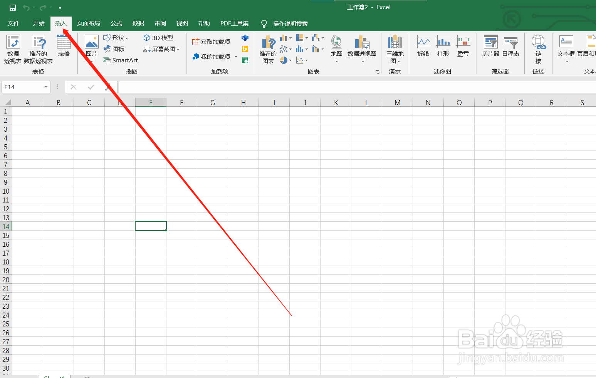Click inside the formula bar
Viewport: 596px width, 378px height.
357,87
